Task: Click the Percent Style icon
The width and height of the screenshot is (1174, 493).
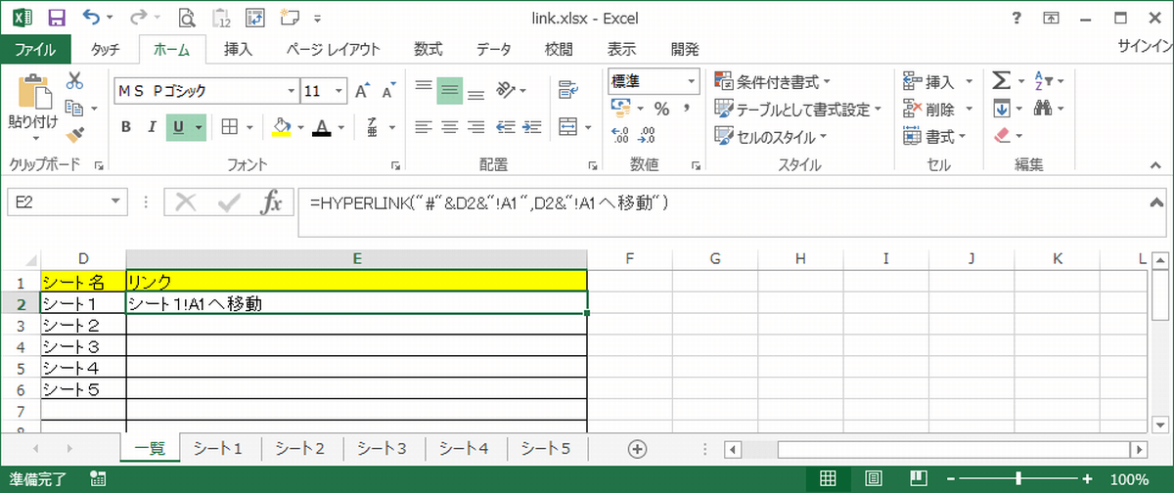Action: tap(661, 109)
